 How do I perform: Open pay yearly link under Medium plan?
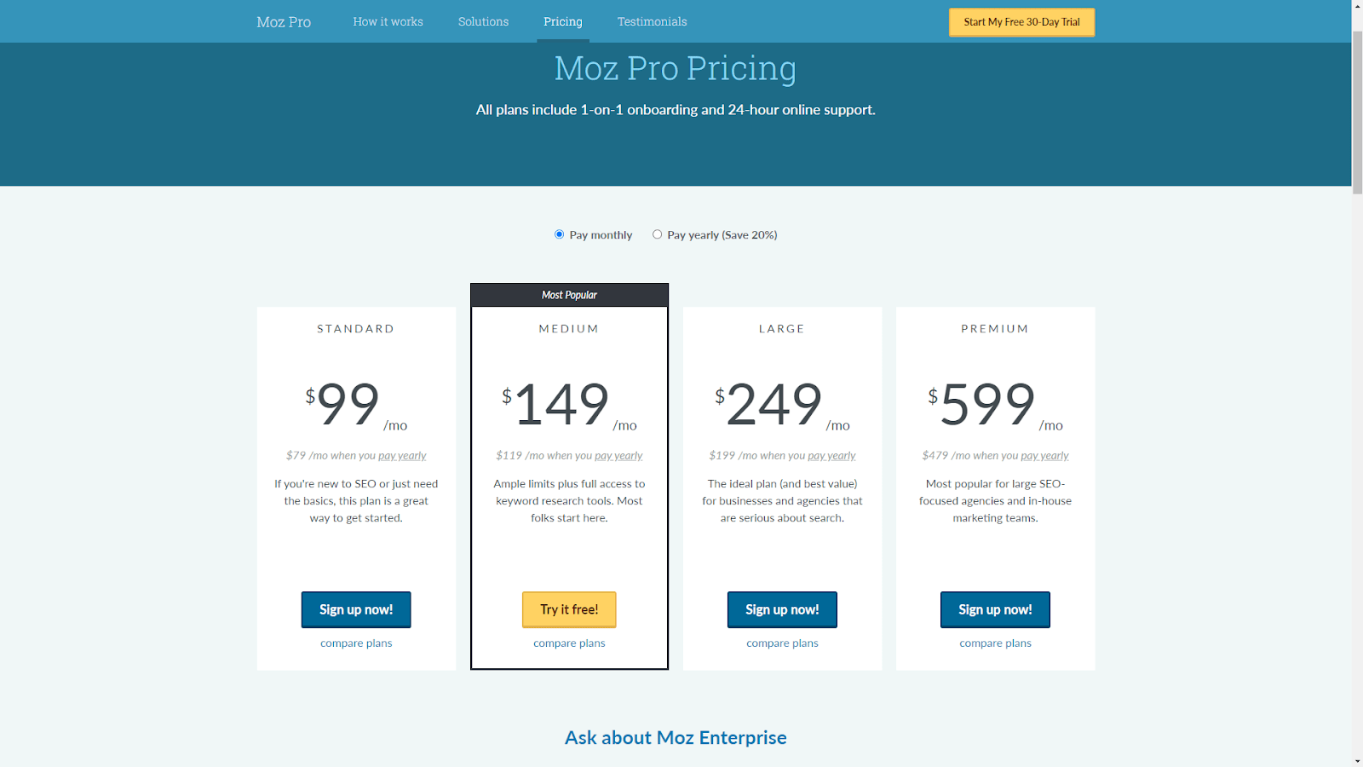[x=618, y=455]
